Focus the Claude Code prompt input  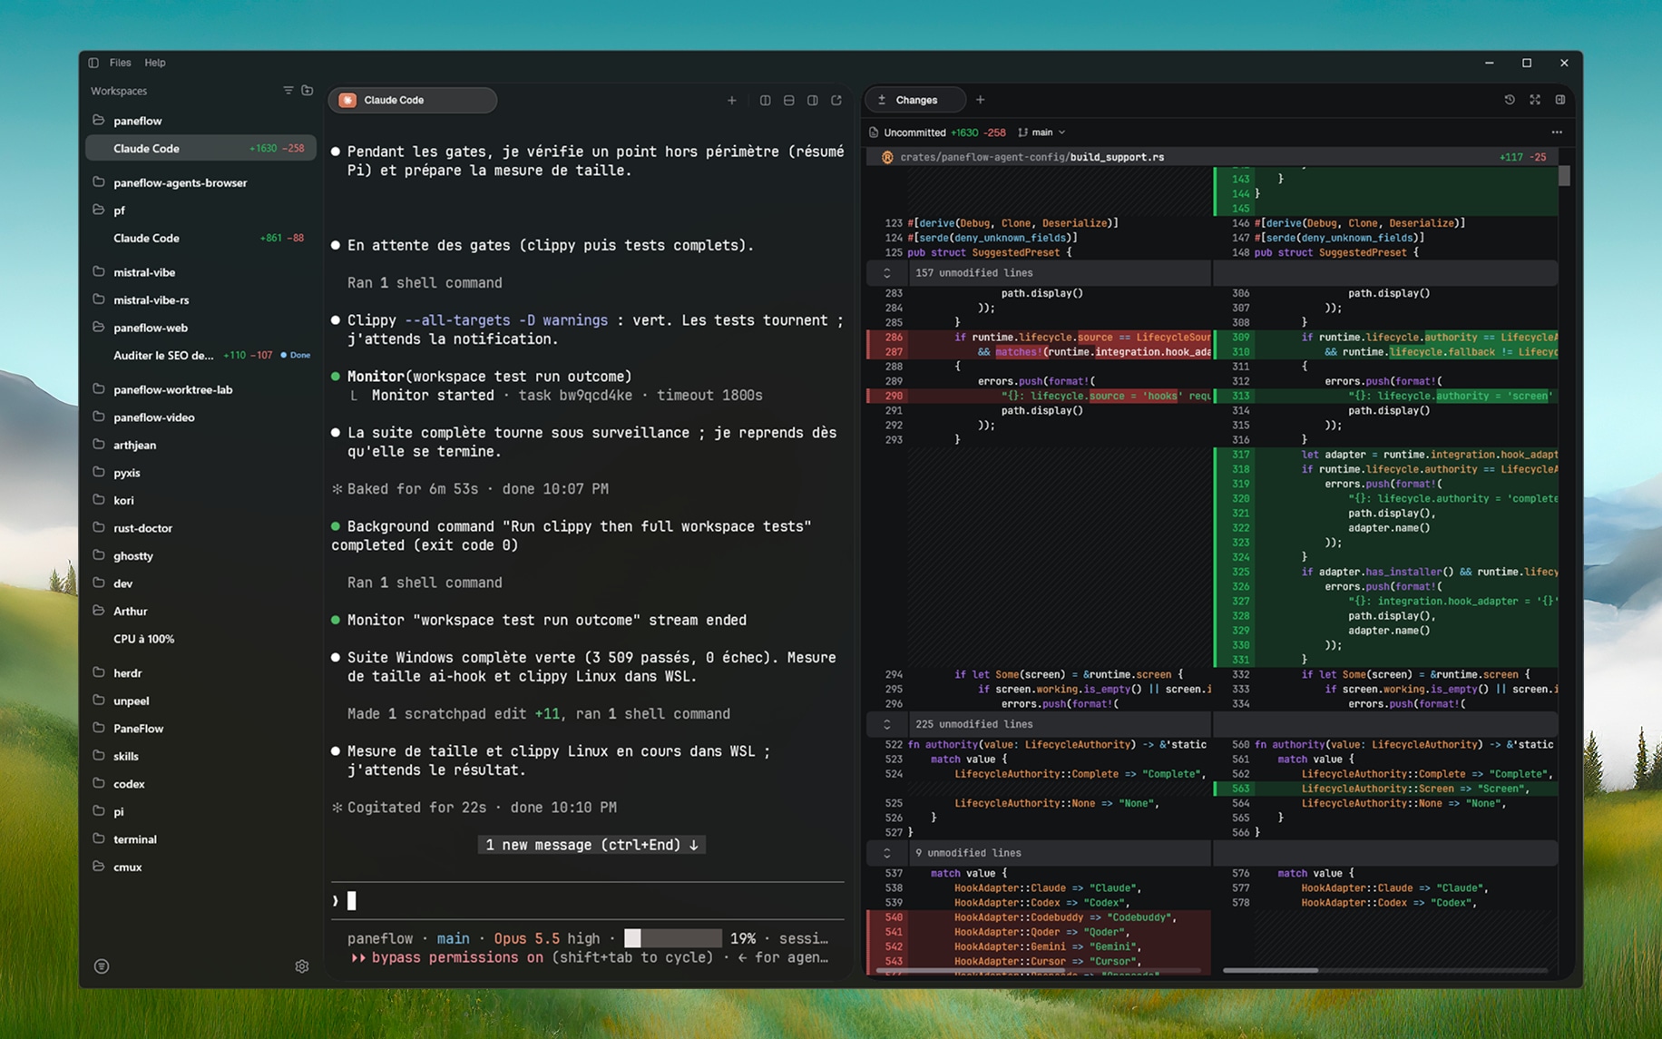click(x=588, y=900)
